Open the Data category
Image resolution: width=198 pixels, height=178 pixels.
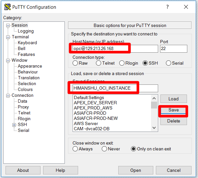[x=22, y=101]
